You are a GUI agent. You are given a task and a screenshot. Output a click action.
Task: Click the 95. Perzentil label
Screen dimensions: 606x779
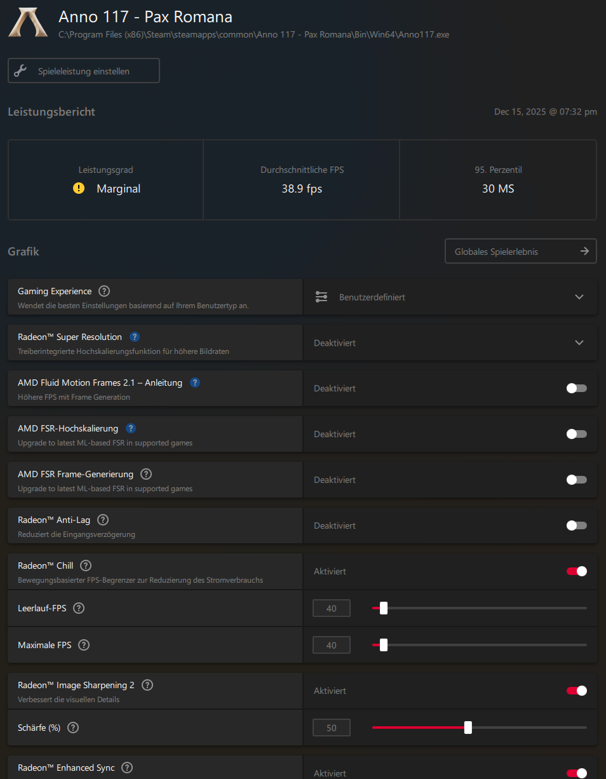pyautogui.click(x=499, y=170)
